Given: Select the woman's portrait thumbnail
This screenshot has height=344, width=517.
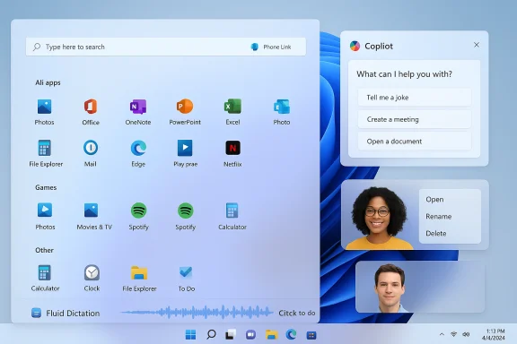Looking at the screenshot, I should [x=379, y=218].
